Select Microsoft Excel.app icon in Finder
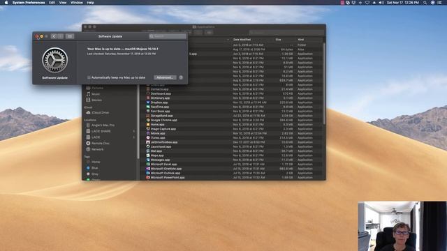The image size is (447, 251). [148, 165]
